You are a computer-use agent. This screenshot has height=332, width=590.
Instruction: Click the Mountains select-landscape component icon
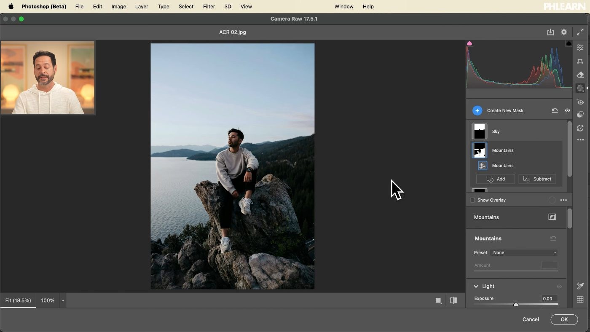pyautogui.click(x=483, y=166)
